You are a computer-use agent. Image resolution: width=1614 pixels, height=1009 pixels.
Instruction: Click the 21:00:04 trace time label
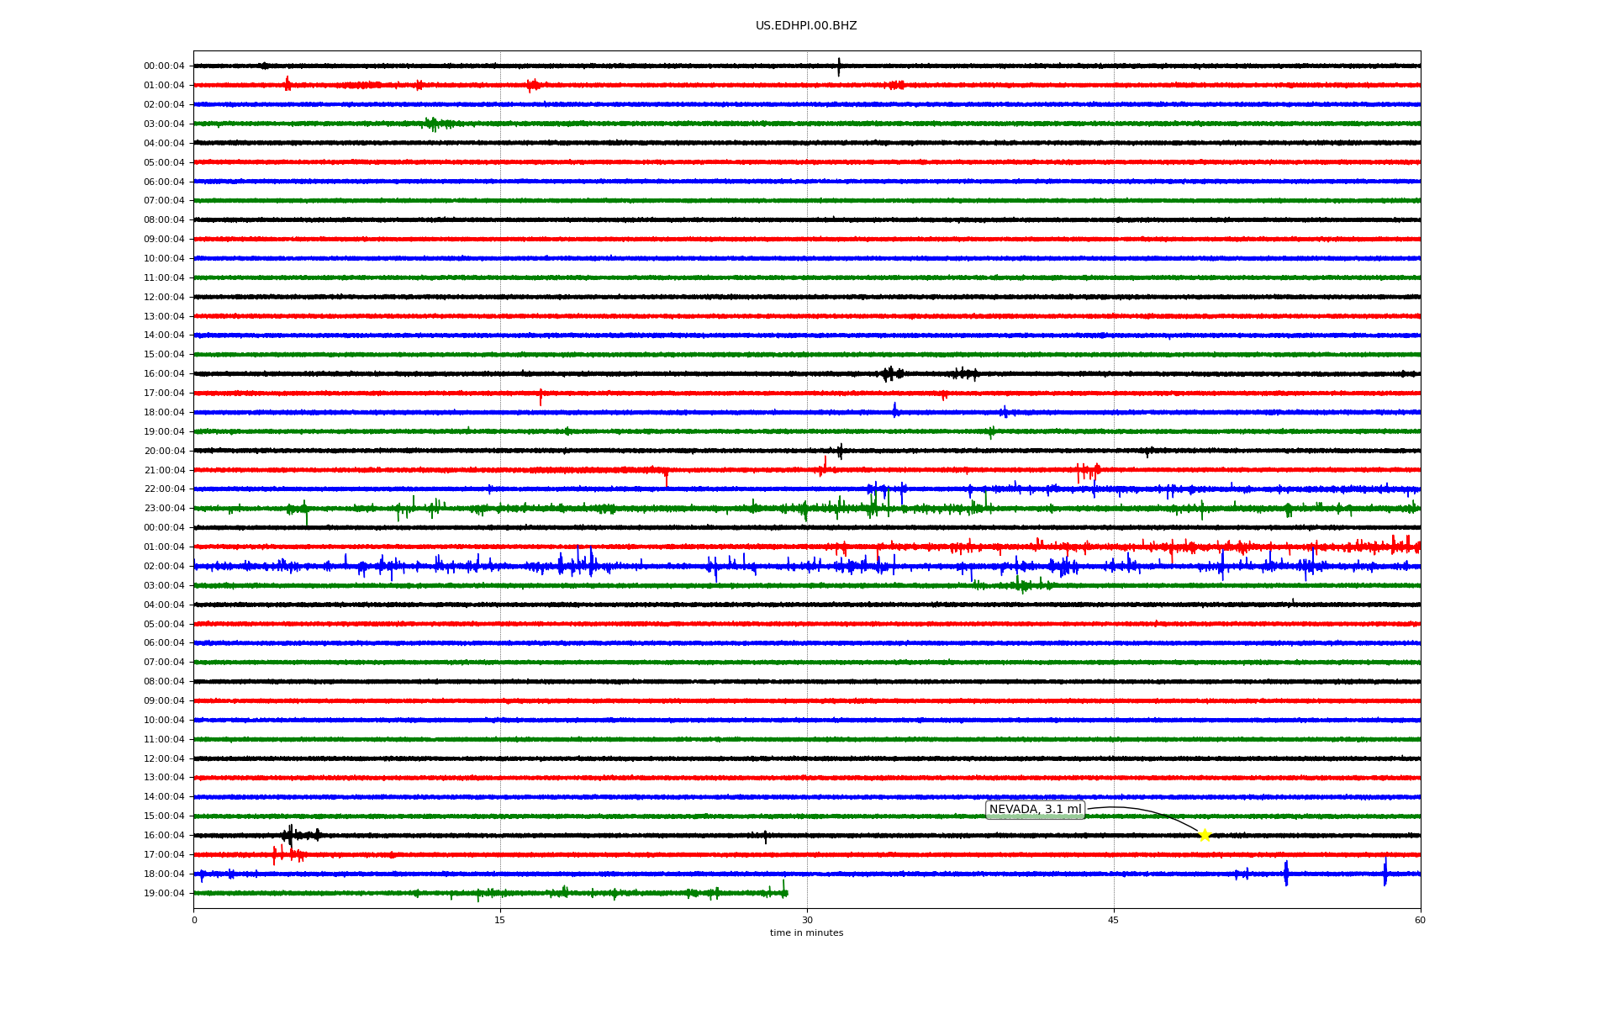tap(164, 470)
